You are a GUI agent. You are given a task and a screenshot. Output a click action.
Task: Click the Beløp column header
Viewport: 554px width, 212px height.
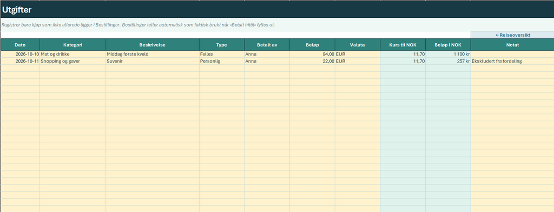pyautogui.click(x=312, y=45)
